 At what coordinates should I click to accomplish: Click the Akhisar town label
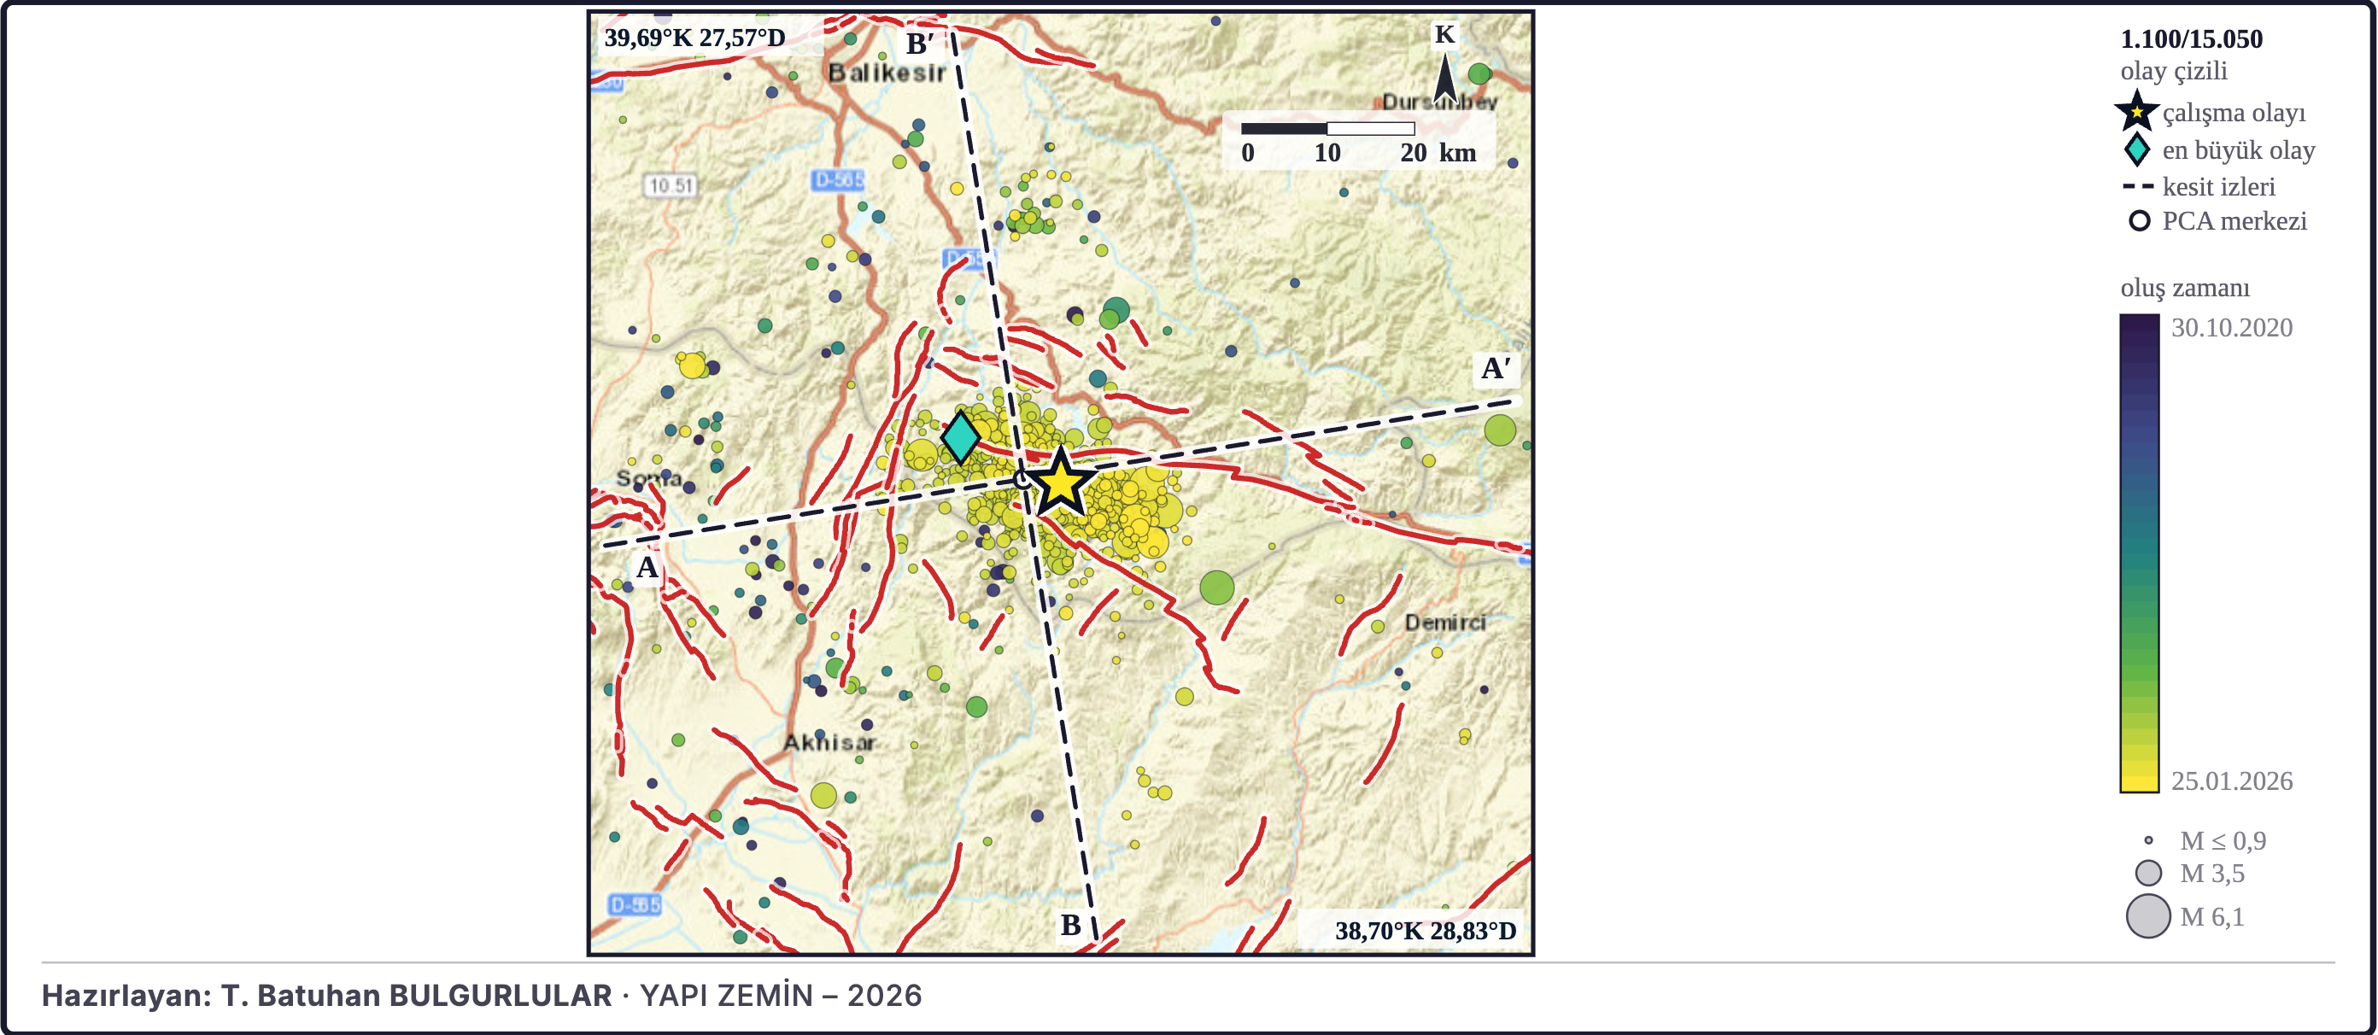click(829, 742)
